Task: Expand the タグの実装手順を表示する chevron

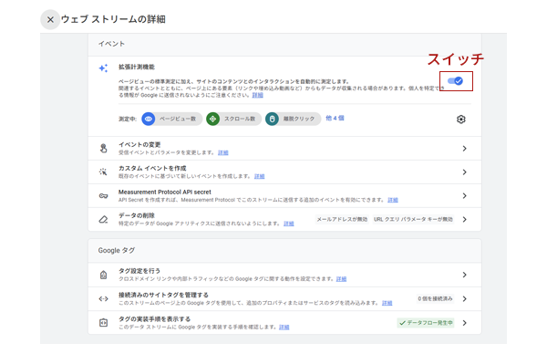Action: point(464,323)
